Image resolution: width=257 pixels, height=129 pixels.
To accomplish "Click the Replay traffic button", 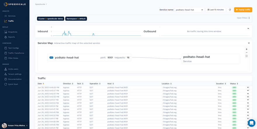I will (x=243, y=10).
